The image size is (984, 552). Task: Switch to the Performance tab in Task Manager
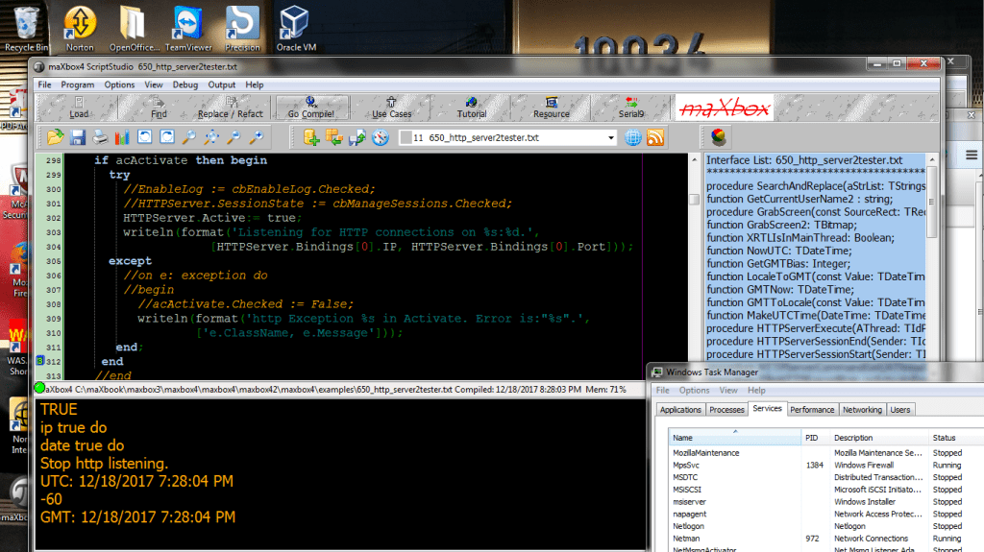click(812, 409)
